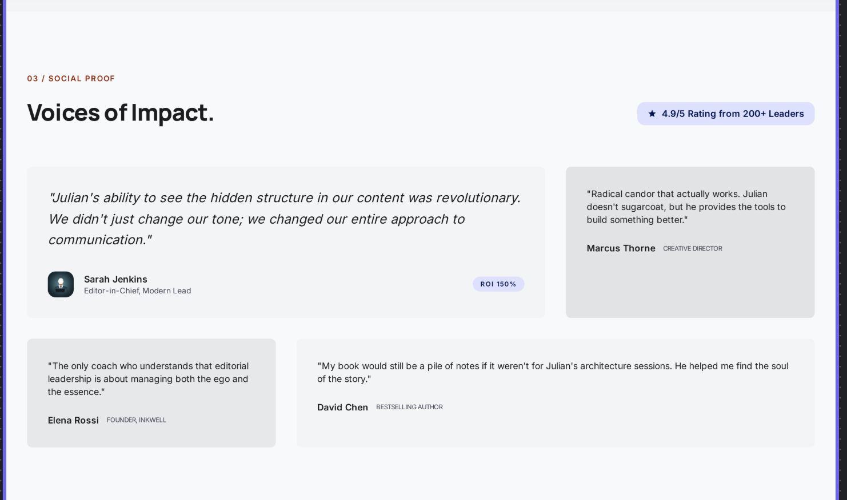Viewport: 847px width, 500px height.
Task: Click Sarah Jenkins' avatar image
Action: click(61, 284)
